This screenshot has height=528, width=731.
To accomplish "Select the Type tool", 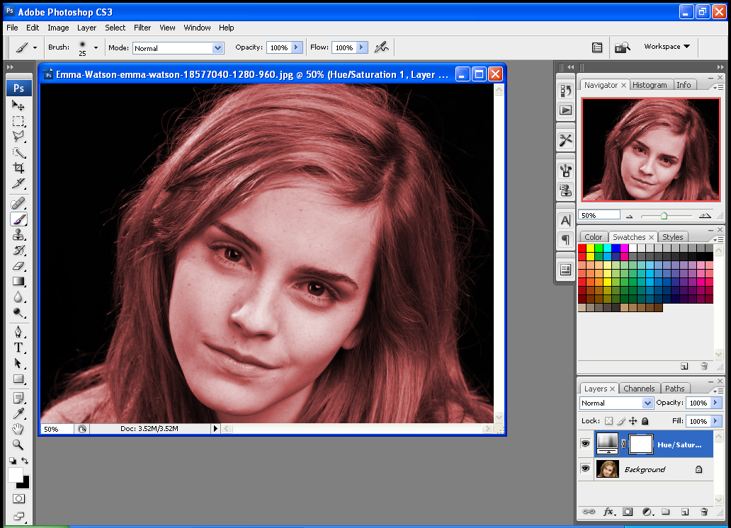I will coord(18,348).
